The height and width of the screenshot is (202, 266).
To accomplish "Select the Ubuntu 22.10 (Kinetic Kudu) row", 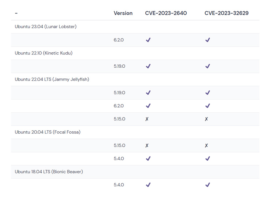I will point(135,53).
